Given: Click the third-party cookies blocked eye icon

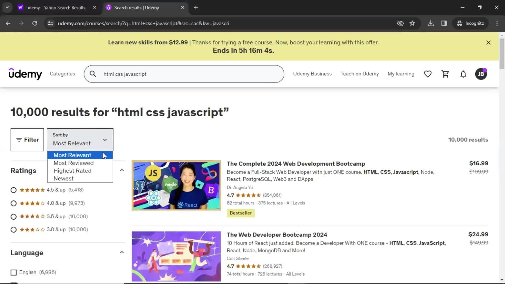Looking at the screenshot, I should point(400,23).
